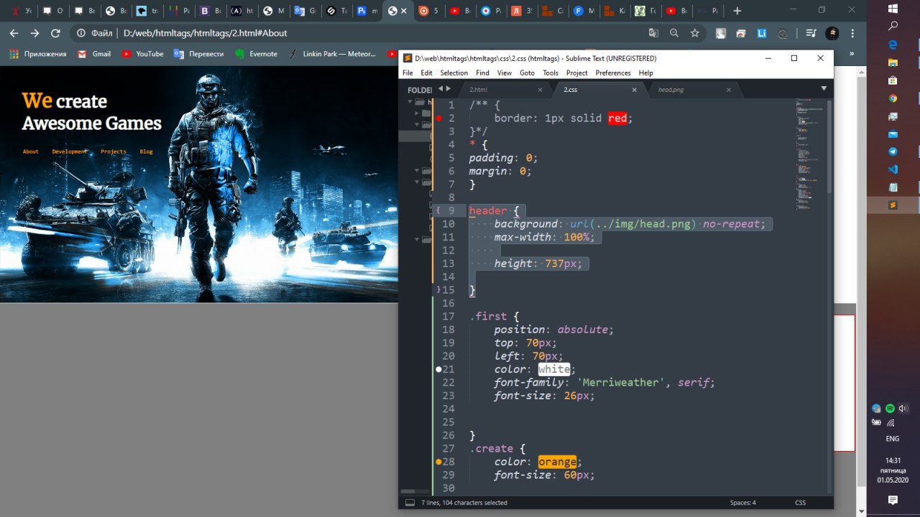Open the Project menu
The image size is (920, 517).
[x=576, y=73]
